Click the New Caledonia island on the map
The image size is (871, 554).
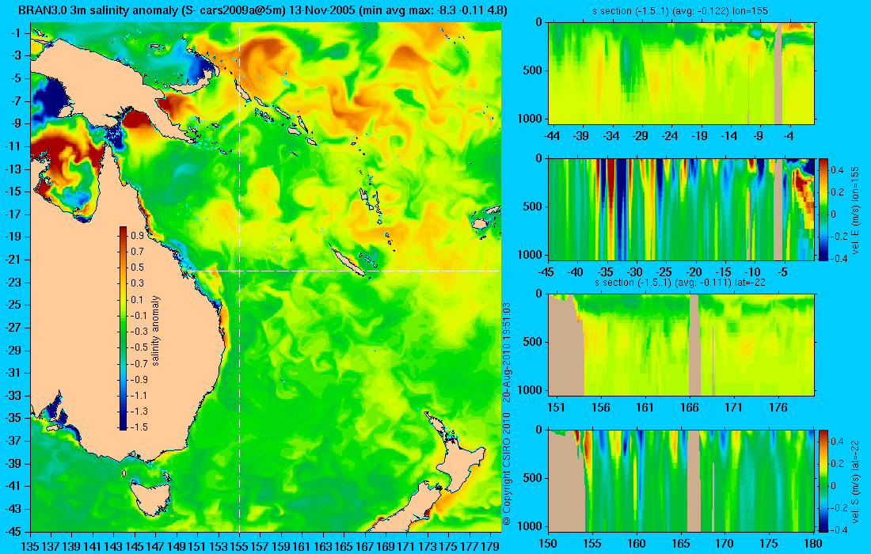pyautogui.click(x=348, y=261)
